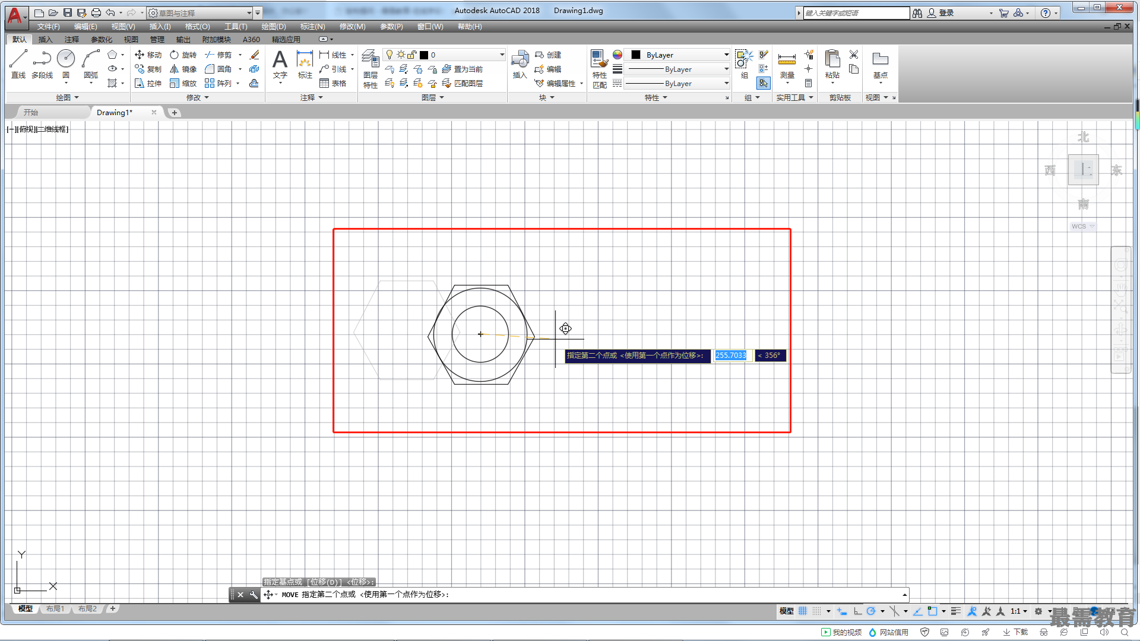The image size is (1140, 641).
Task: Choose the Fillet (圆角) command
Action: click(218, 69)
